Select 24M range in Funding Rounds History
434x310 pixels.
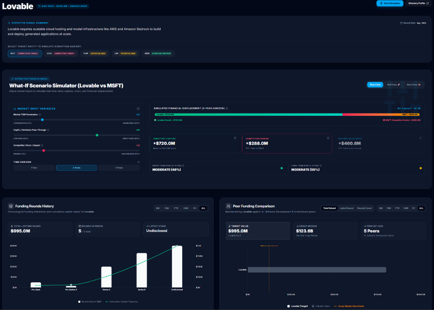point(186,208)
